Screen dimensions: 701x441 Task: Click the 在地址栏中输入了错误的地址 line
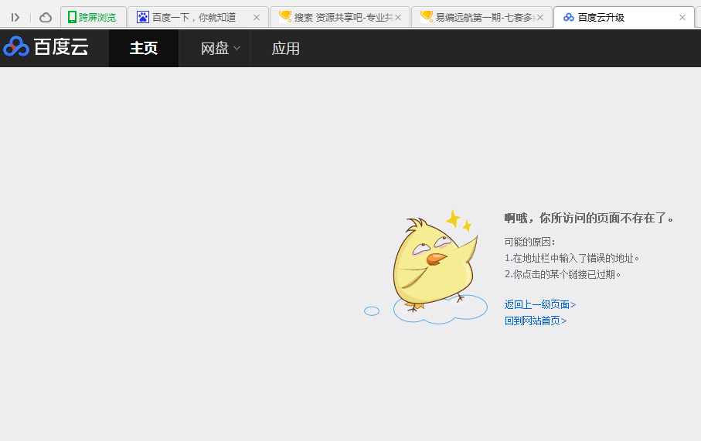click(572, 258)
